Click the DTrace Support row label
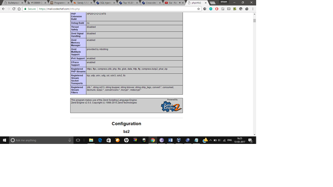333x187 pixels. pyautogui.click(x=75, y=64)
